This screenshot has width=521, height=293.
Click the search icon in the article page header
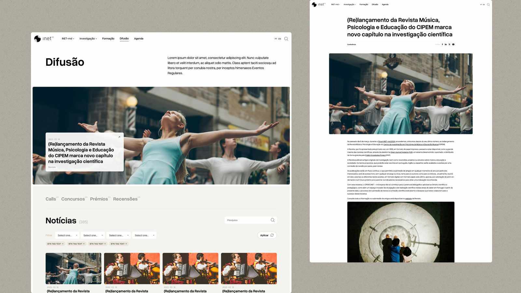[x=488, y=5]
